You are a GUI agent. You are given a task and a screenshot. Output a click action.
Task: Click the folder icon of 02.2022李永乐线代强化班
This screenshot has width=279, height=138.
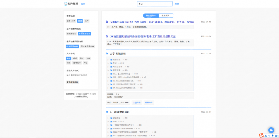111,84
